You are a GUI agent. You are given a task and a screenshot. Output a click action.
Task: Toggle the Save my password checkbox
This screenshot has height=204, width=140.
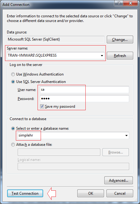pos(42,106)
